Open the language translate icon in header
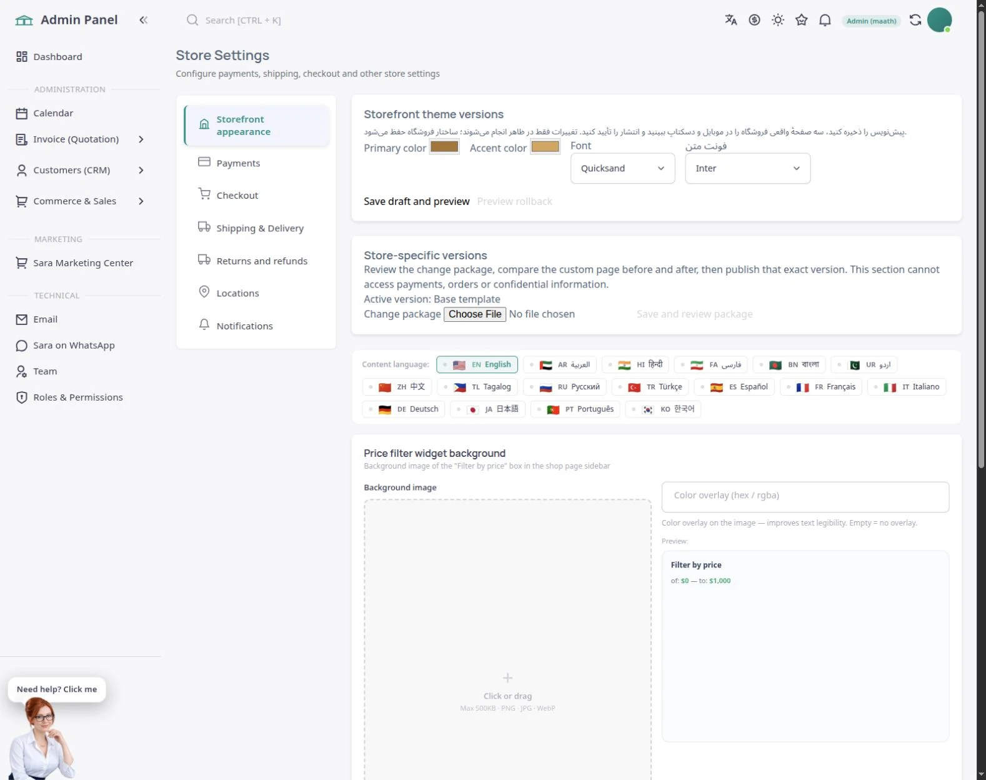Image resolution: width=986 pixels, height=780 pixels. click(x=730, y=20)
